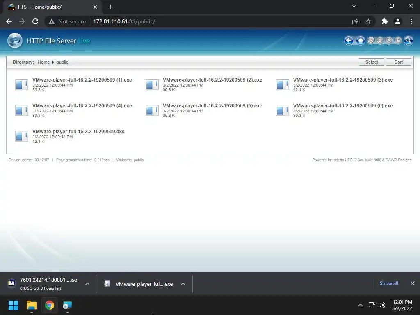Click the HFS up-folder home toolbar icon
The image size is (420, 315).
pyautogui.click(x=361, y=41)
